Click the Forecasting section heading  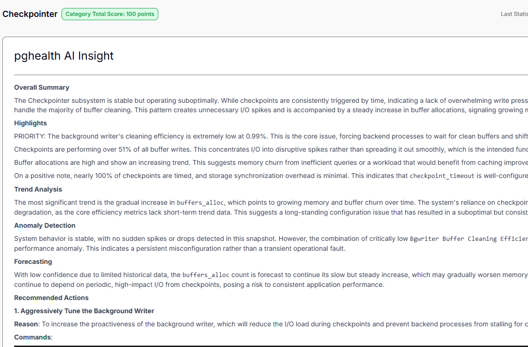(33, 262)
